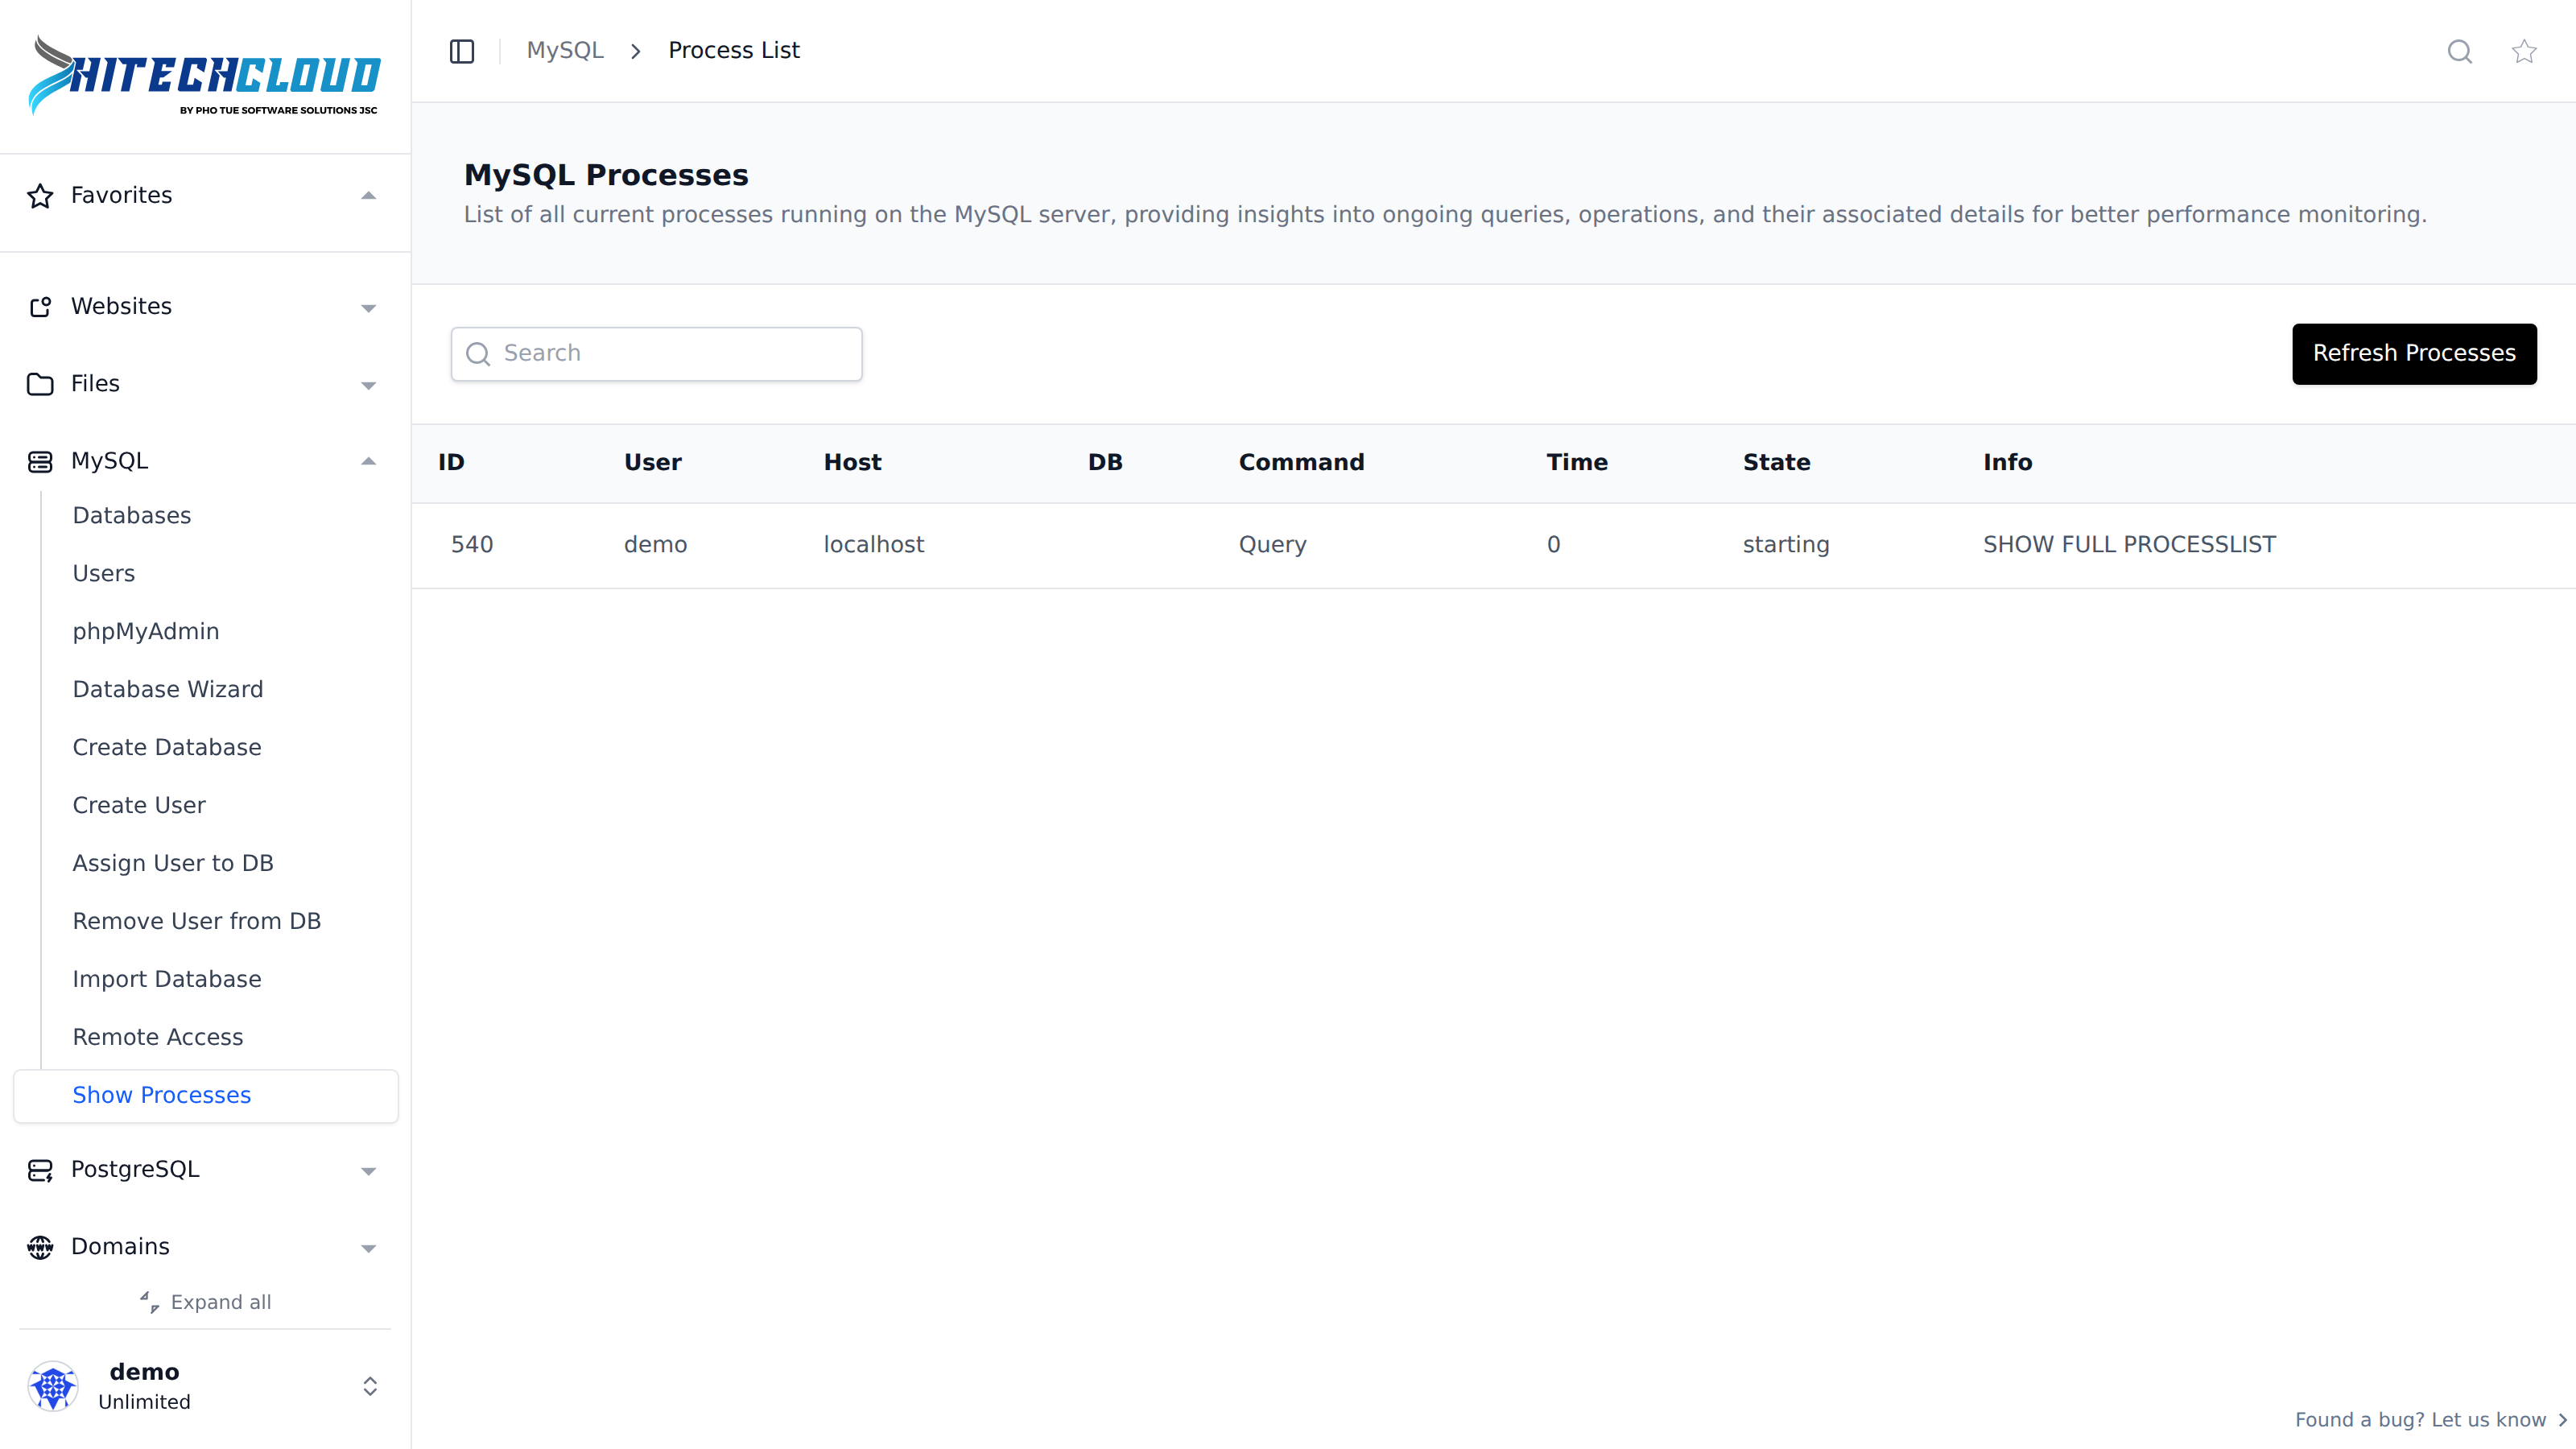The height and width of the screenshot is (1449, 2576).
Task: Open Create Database menu item
Action: pyautogui.click(x=167, y=748)
